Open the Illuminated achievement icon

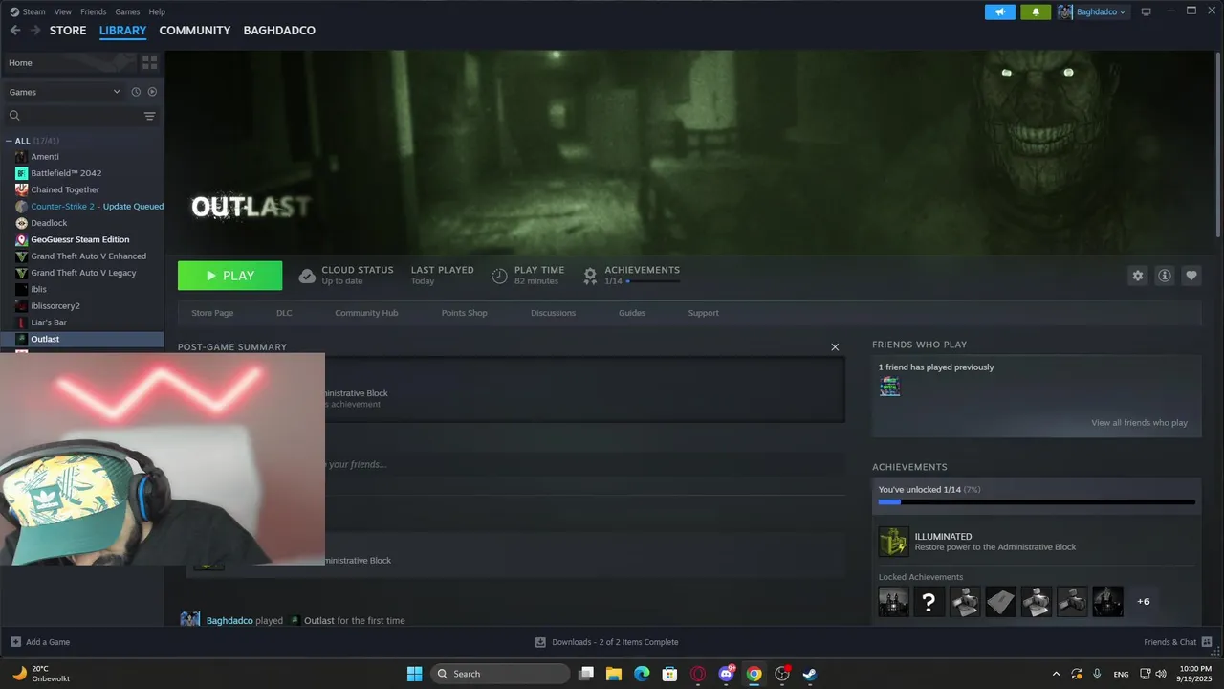click(x=893, y=542)
